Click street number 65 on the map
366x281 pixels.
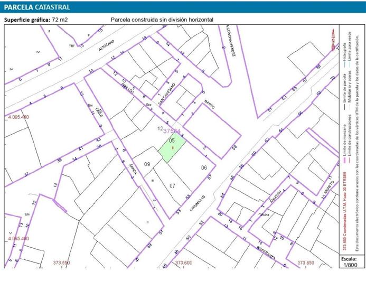pyautogui.click(x=295, y=89)
